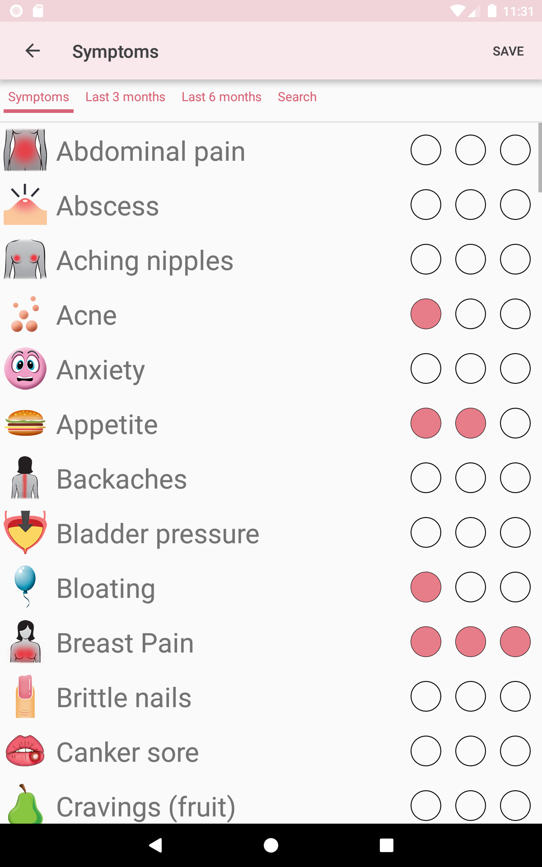Switch to Last 6 months tab
The width and height of the screenshot is (542, 867).
pos(221,97)
